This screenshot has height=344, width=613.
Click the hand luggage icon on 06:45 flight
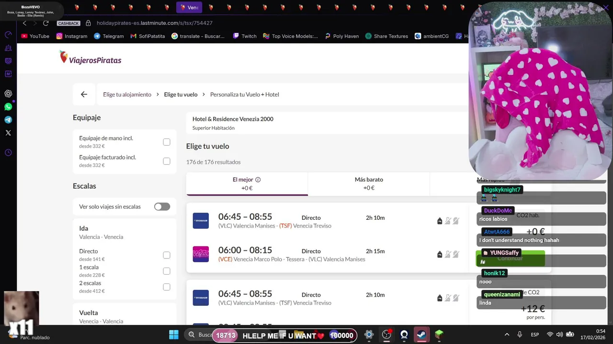click(440, 221)
